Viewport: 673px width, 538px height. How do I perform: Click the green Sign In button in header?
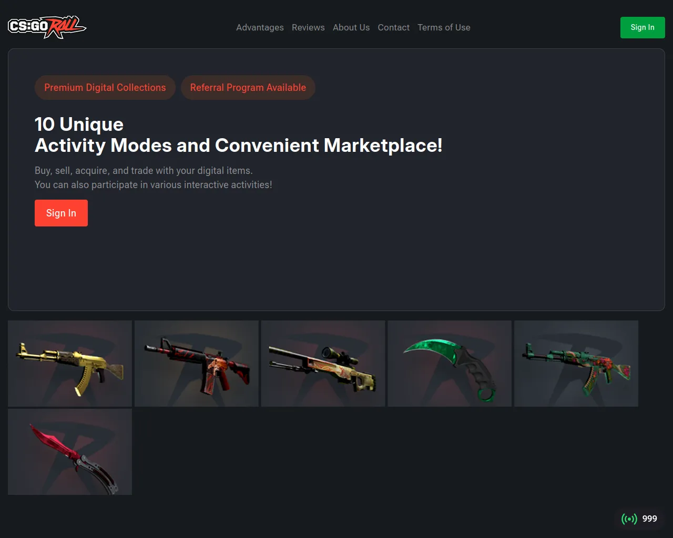click(x=643, y=27)
